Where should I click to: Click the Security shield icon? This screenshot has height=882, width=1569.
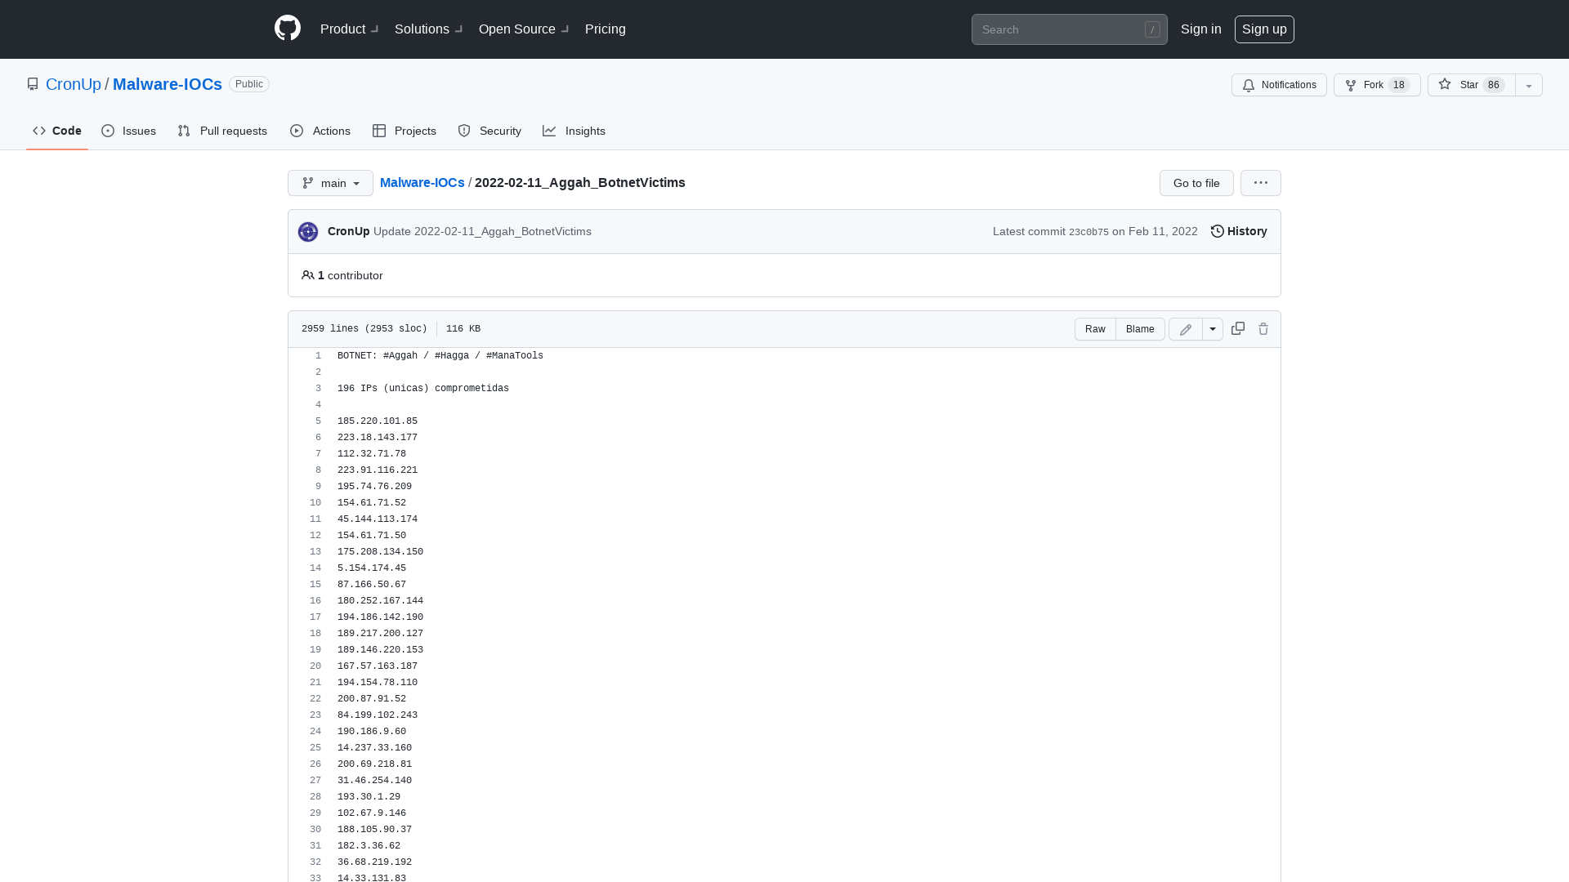coord(464,131)
